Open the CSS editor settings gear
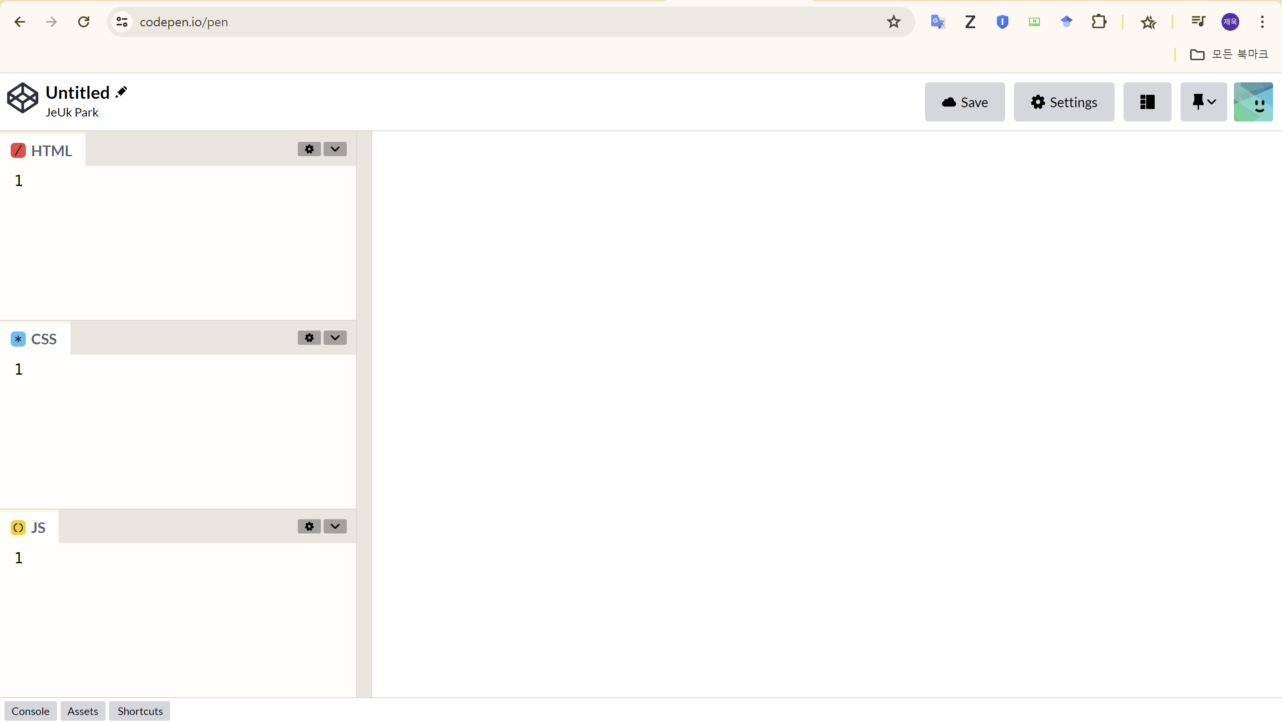This screenshot has height=723, width=1282. (x=309, y=338)
